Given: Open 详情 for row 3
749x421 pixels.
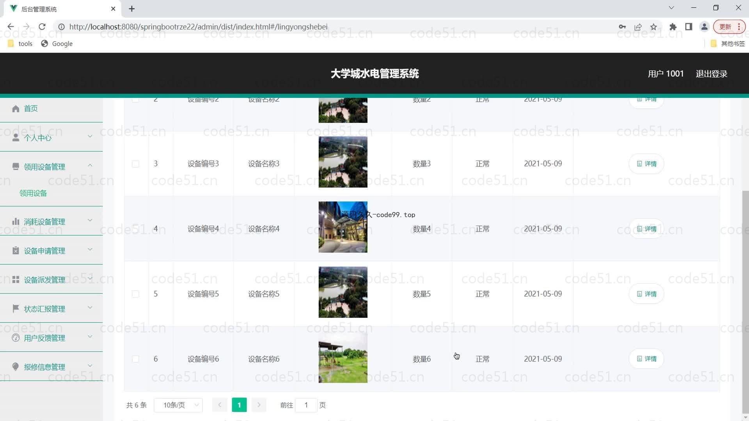Looking at the screenshot, I should (x=646, y=164).
